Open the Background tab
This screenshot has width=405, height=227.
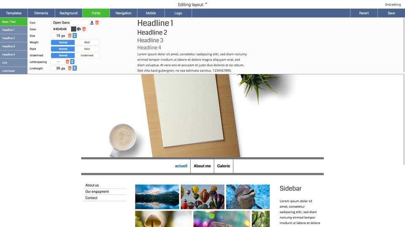pos(68,13)
